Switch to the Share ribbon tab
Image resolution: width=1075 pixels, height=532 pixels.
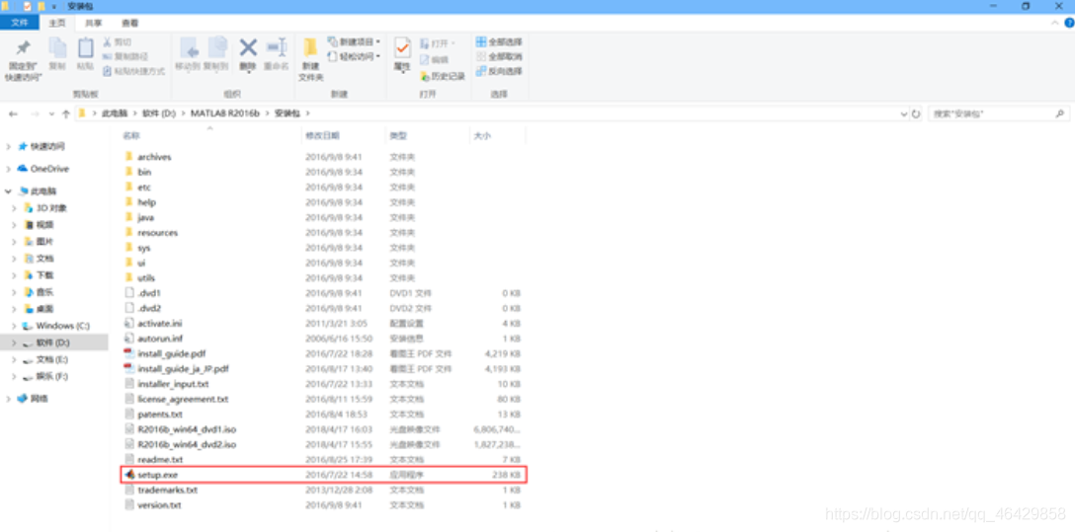tap(93, 23)
